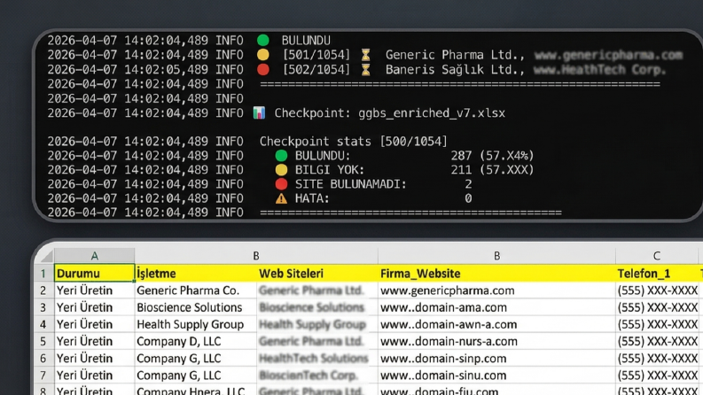Select the Company G, LLC cell in row 6

pos(196,359)
